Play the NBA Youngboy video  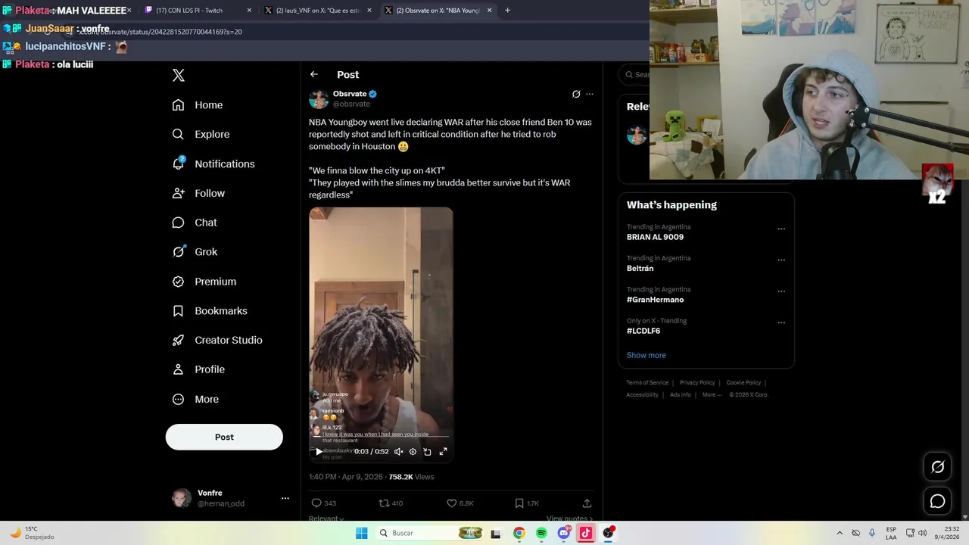[x=319, y=451]
